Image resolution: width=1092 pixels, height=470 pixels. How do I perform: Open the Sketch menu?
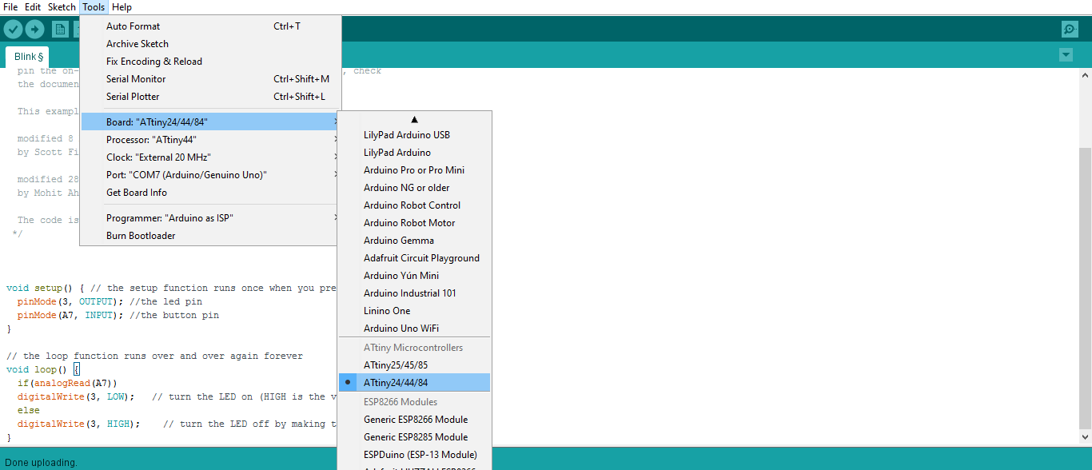click(x=62, y=7)
